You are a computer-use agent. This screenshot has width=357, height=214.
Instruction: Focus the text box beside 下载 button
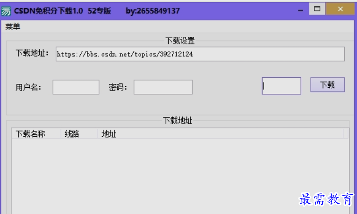(x=281, y=86)
